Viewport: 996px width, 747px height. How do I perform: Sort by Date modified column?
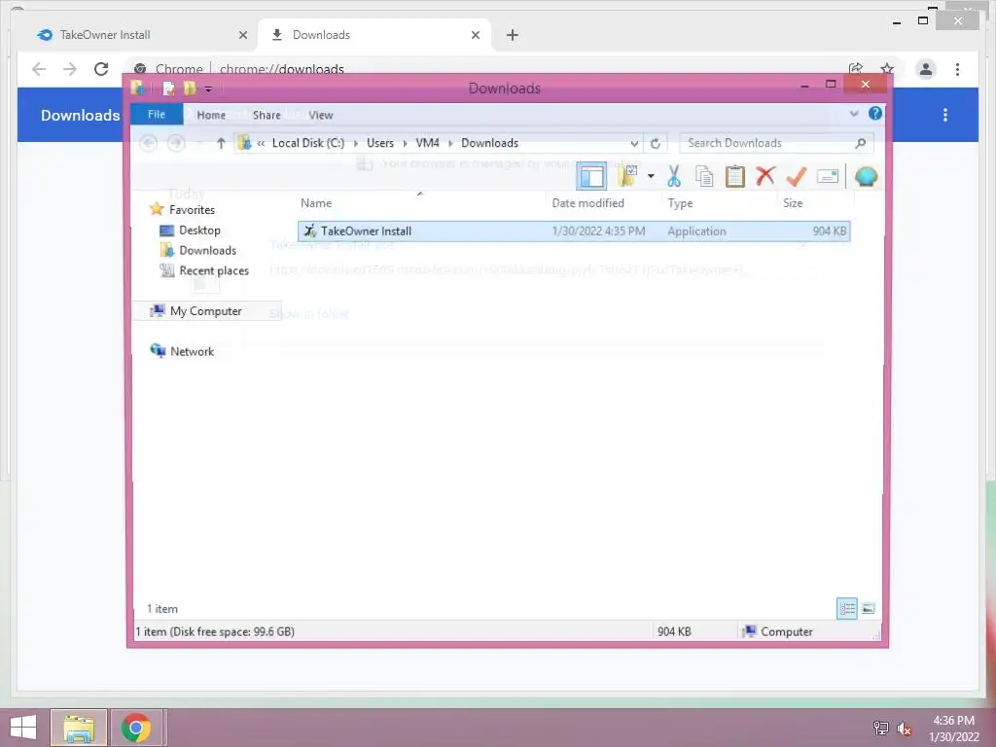pos(587,203)
